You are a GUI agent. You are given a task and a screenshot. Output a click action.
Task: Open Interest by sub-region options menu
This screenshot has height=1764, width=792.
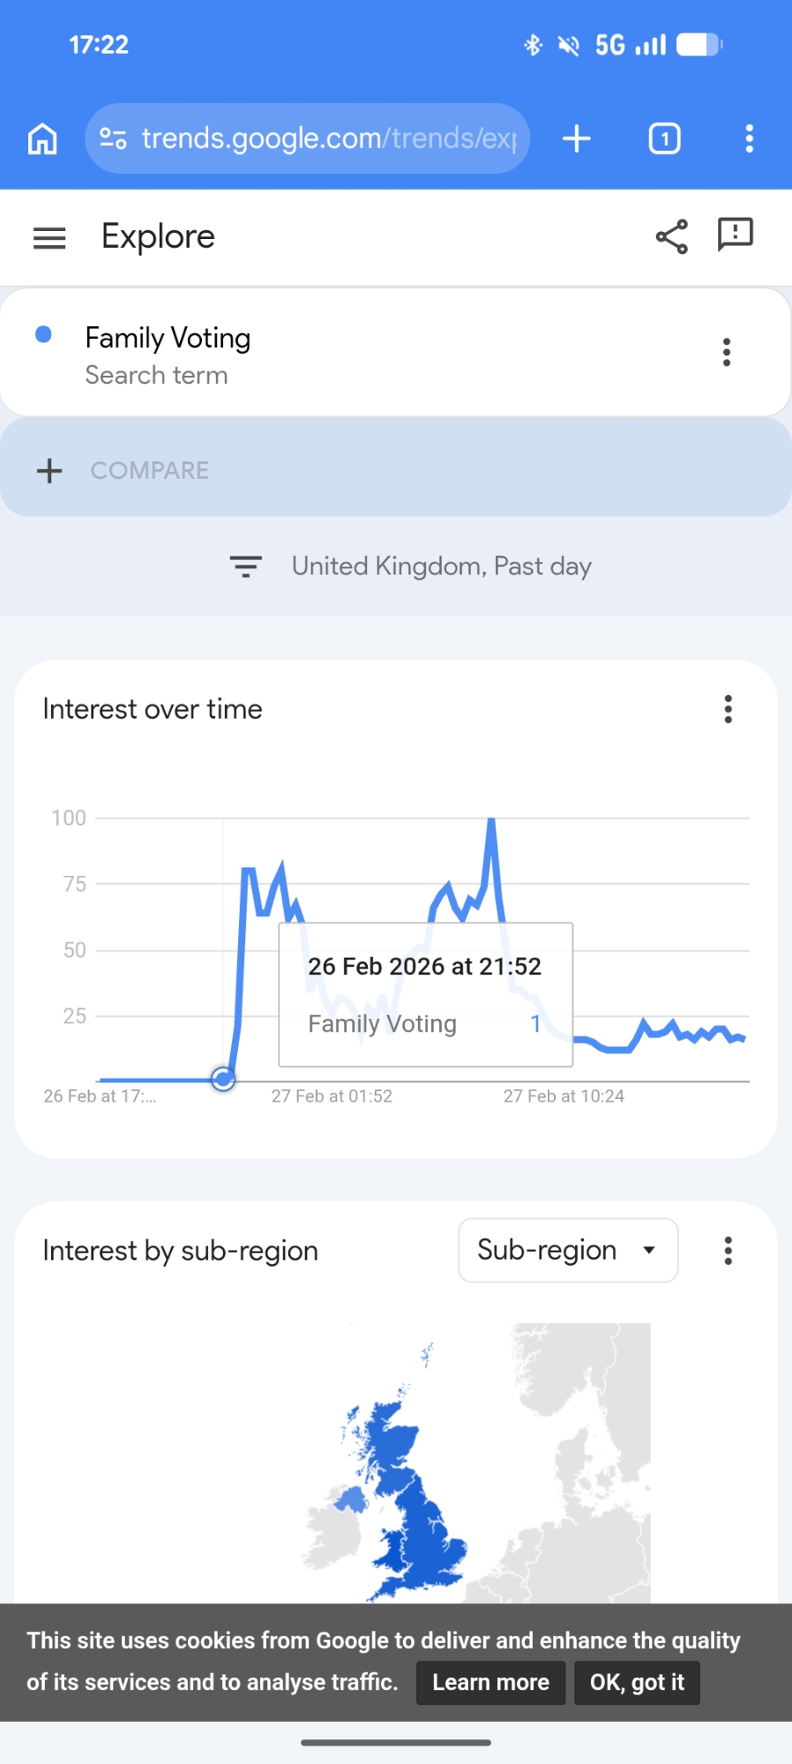coord(728,1251)
